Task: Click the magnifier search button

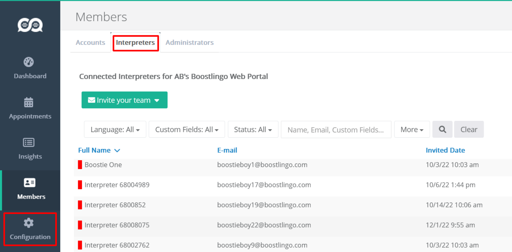Action: point(442,129)
